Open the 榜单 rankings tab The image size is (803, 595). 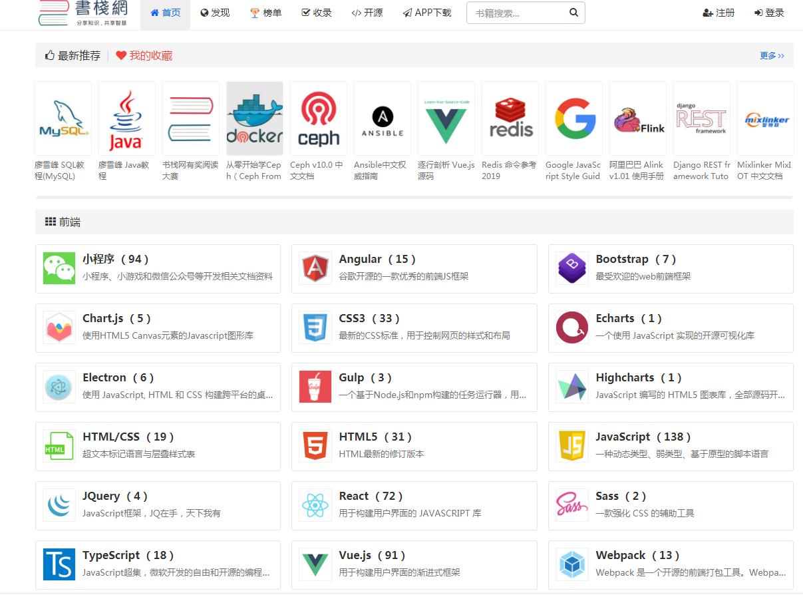click(x=265, y=13)
